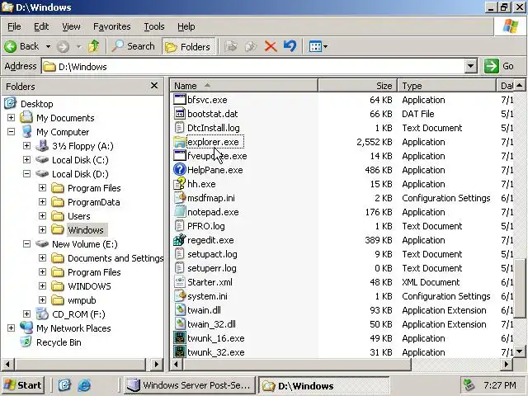The image size is (528, 396).
Task: Select the file name twain_32.dll
Action: tap(211, 324)
